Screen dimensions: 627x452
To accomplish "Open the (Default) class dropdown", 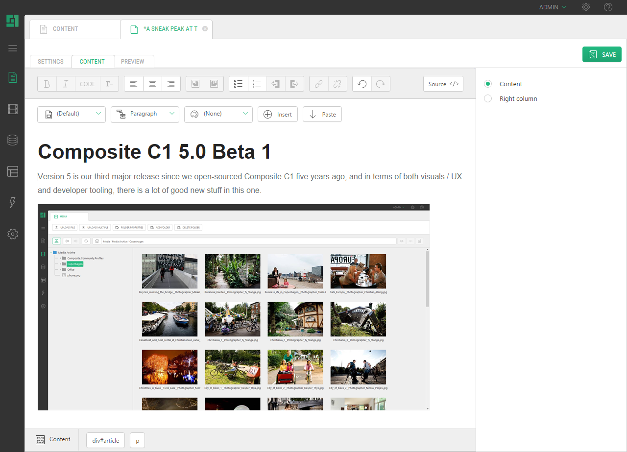I will (72, 114).
